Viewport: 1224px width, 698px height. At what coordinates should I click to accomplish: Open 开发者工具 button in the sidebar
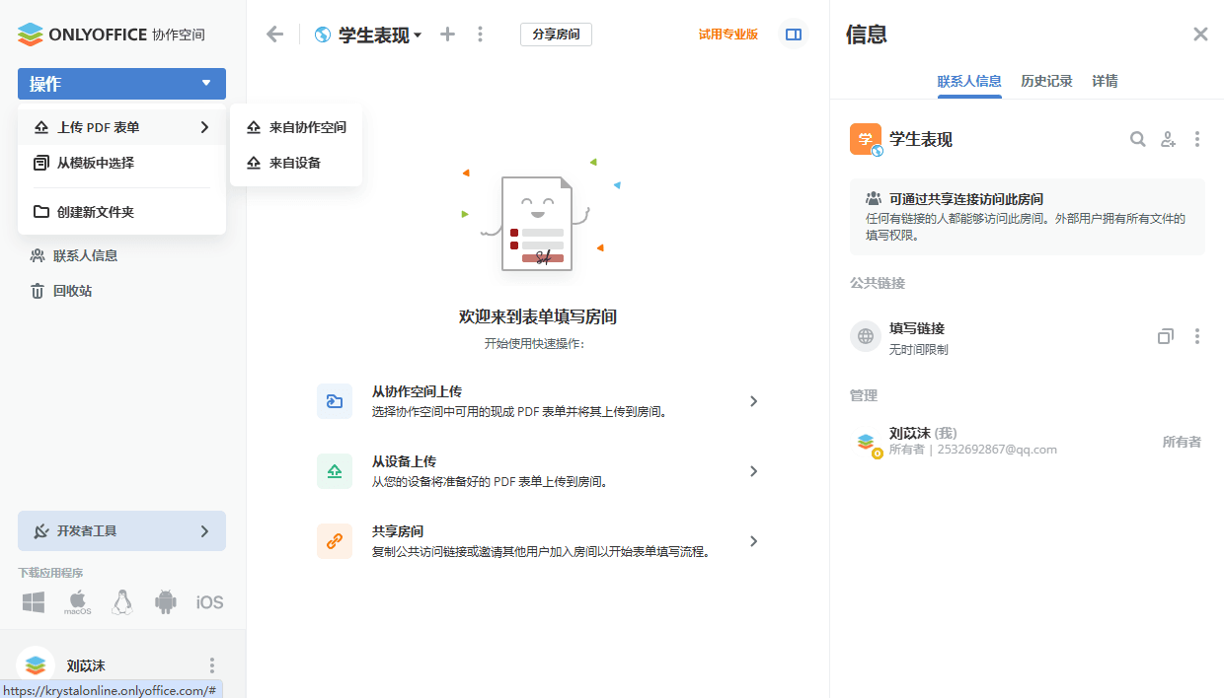coord(121,530)
